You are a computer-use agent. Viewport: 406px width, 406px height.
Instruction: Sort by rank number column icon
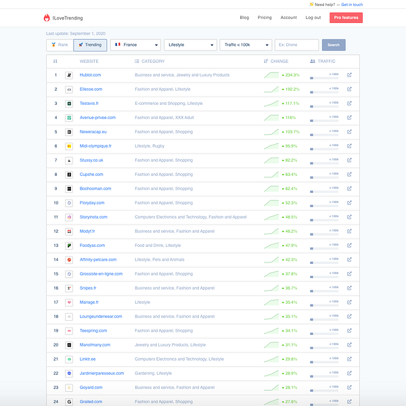point(55,62)
